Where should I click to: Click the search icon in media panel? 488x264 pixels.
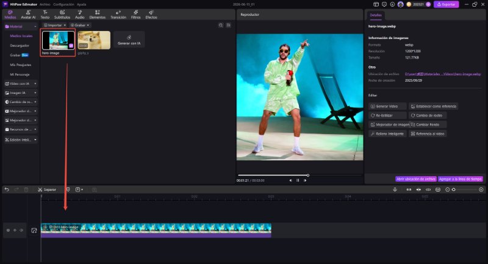[x=221, y=25]
